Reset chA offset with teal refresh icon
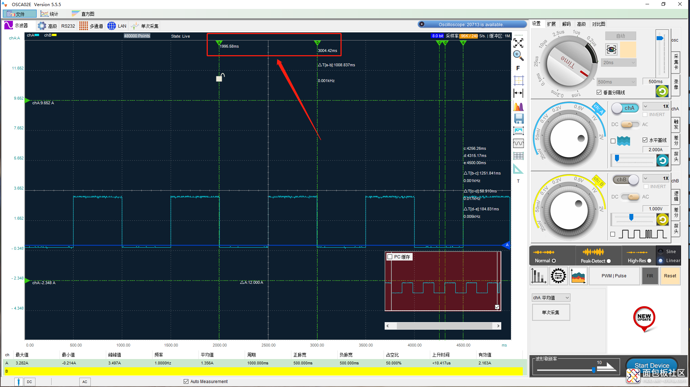This screenshot has height=387, width=690. coord(662,160)
